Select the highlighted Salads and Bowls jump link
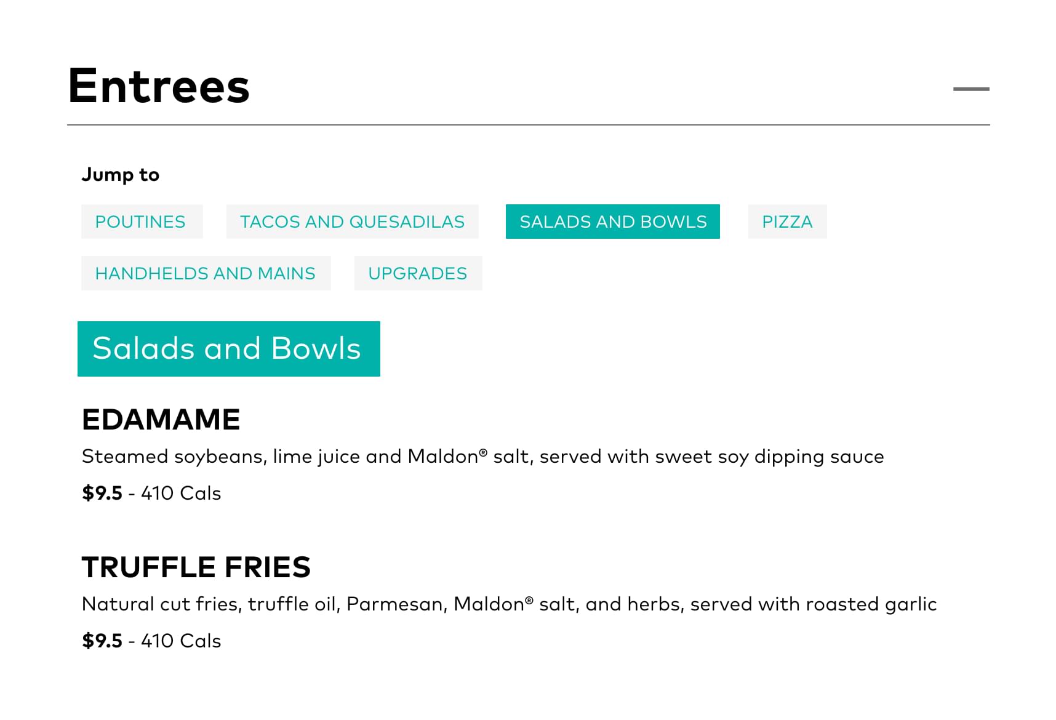This screenshot has width=1056, height=720. click(612, 222)
